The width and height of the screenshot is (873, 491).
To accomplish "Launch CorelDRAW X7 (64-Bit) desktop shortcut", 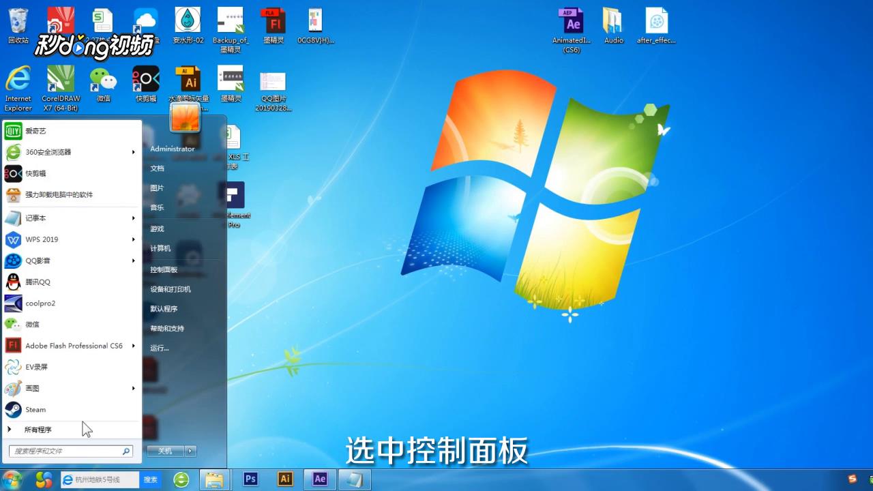I will tap(61, 89).
